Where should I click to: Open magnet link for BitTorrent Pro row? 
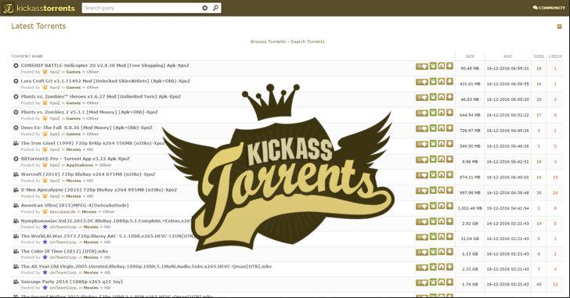coord(442,160)
